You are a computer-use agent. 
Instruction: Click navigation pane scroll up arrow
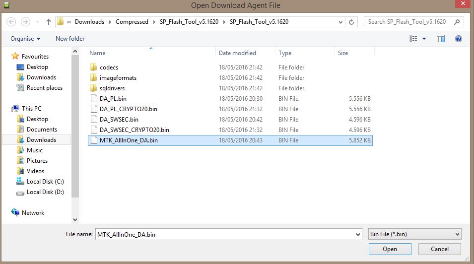pyautogui.click(x=75, y=51)
